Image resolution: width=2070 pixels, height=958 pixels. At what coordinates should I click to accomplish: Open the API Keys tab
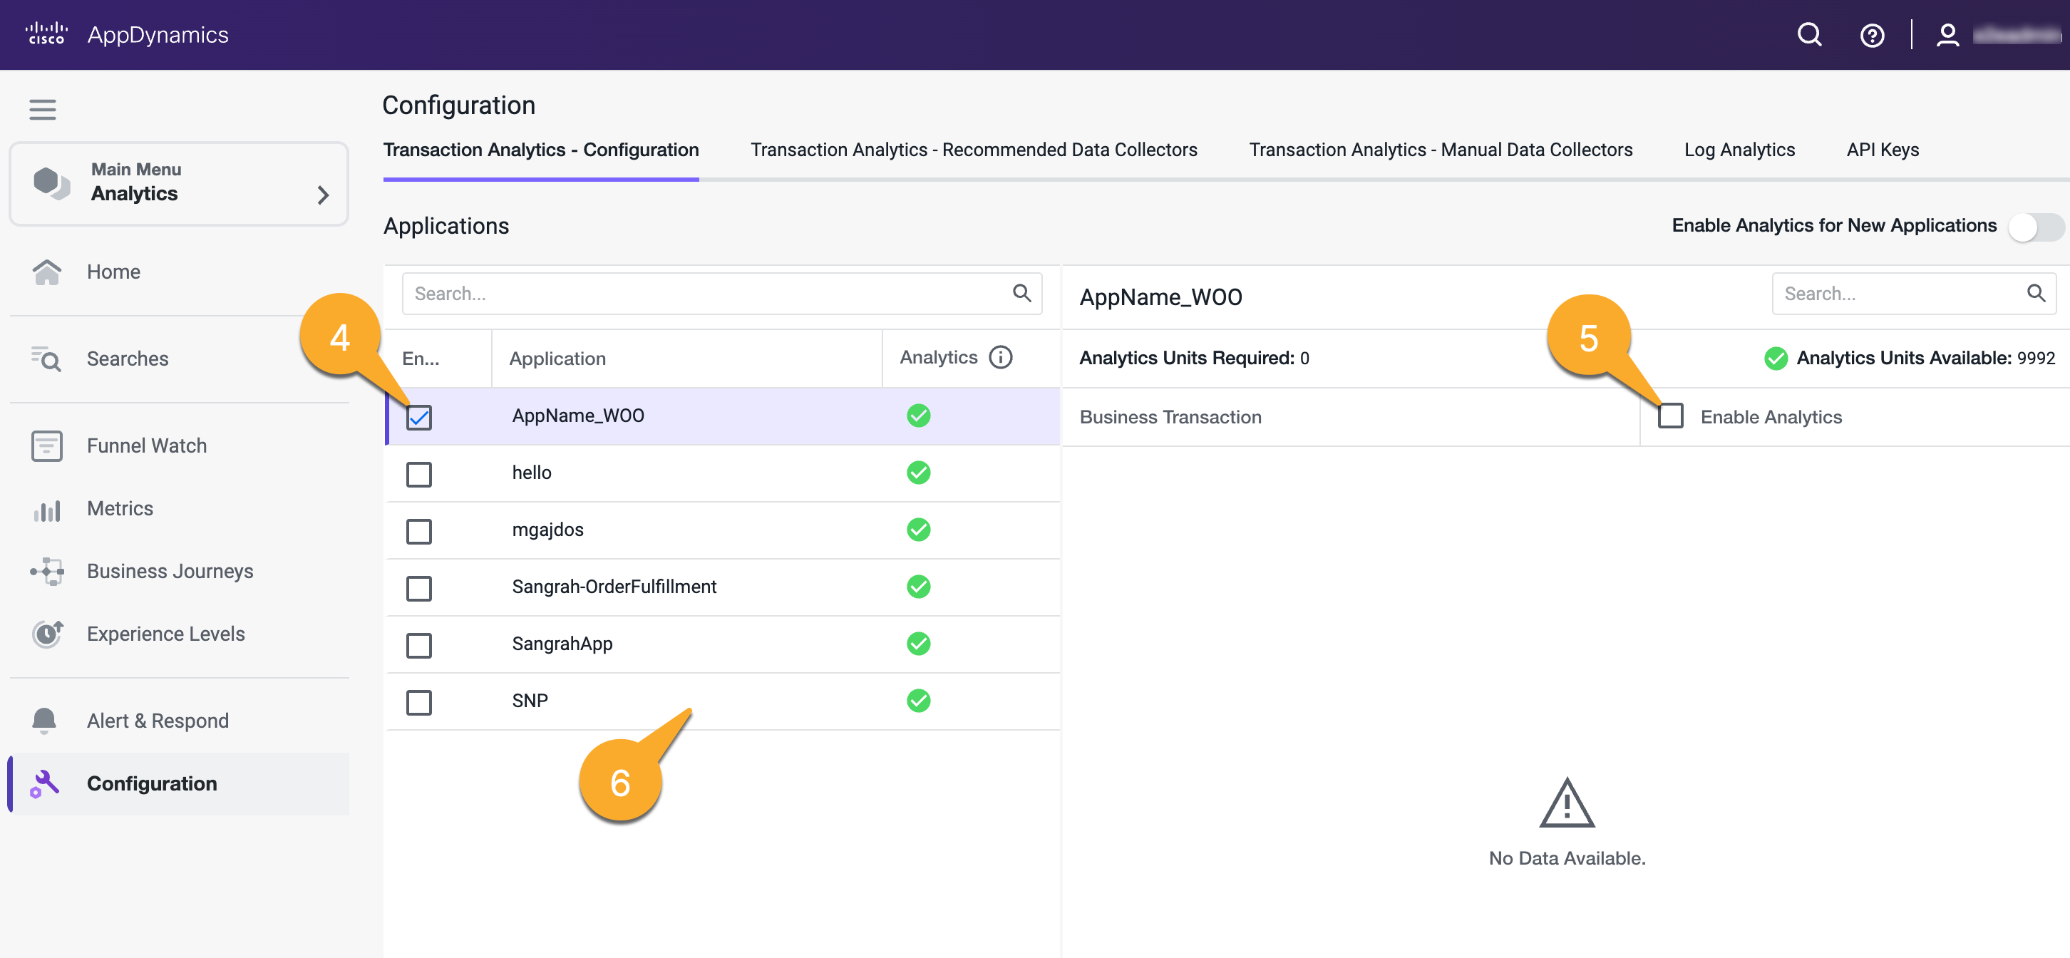tap(1882, 150)
